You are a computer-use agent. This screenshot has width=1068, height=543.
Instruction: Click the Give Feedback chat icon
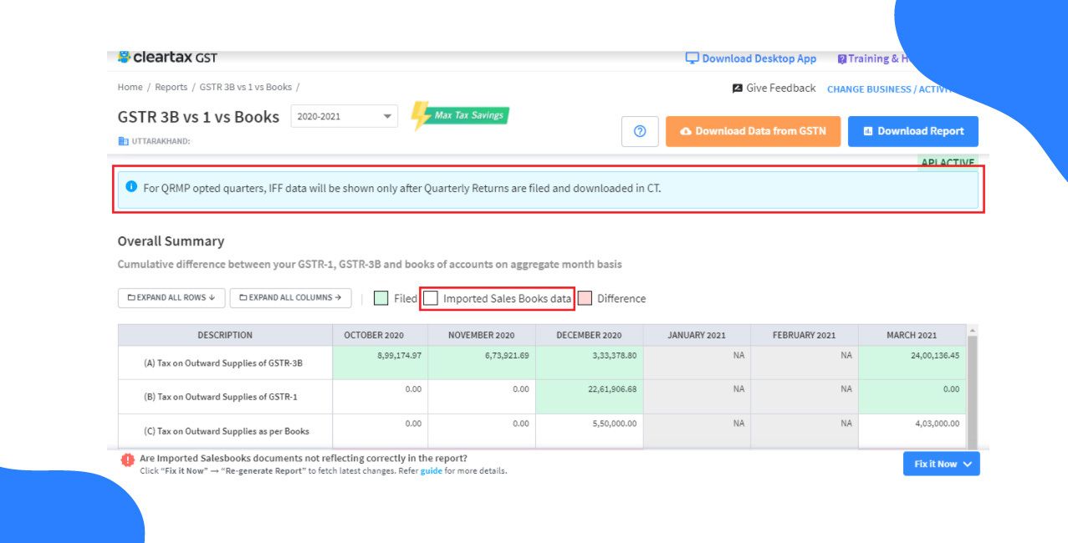tap(737, 87)
